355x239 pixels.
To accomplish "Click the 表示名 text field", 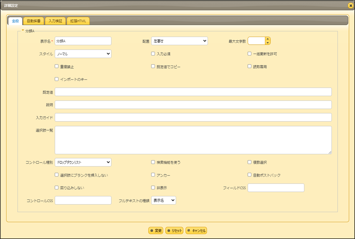I will pos(83,41).
